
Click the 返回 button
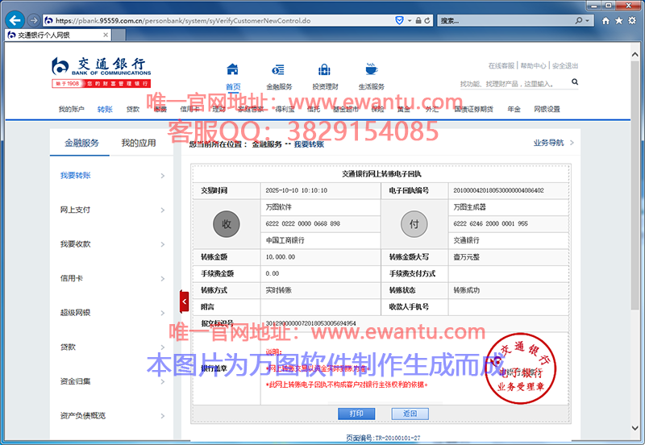click(x=410, y=414)
